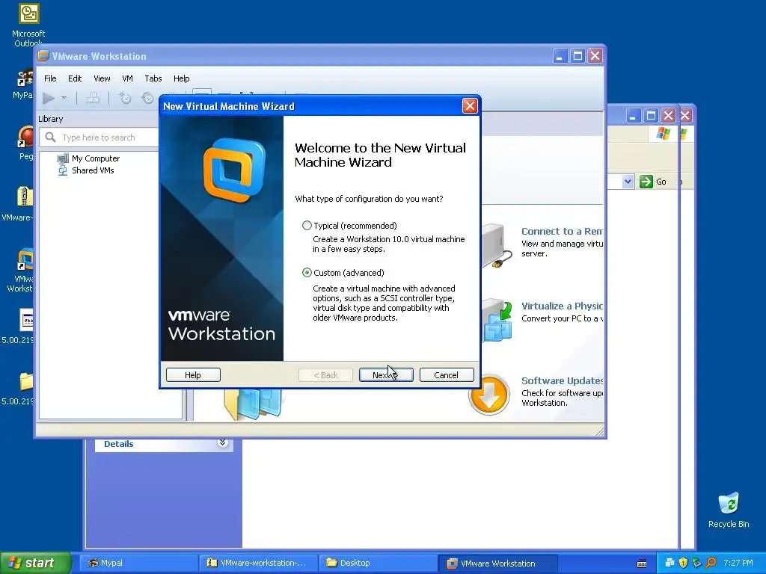The width and height of the screenshot is (766, 574).
Task: Click the Help button in the wizard
Action: coord(193,375)
